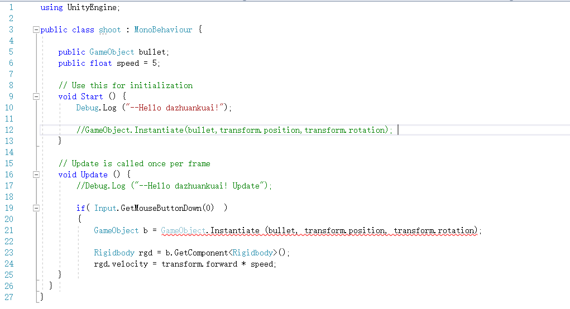The image size is (570, 309).
Task: Click 'Input' class on line 19
Action: (106, 208)
